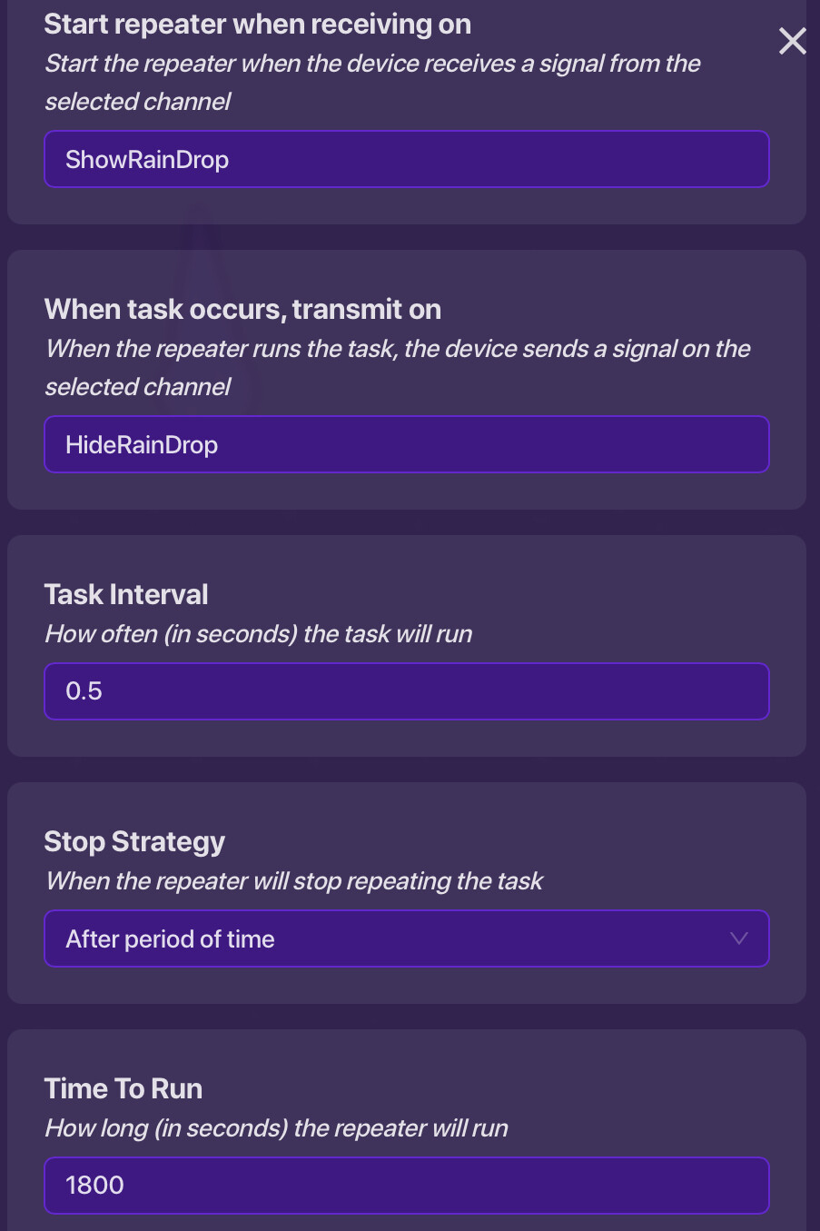The height and width of the screenshot is (1231, 820).
Task: Click "When the repeater runs the task" description
Action: pyautogui.click(x=397, y=349)
